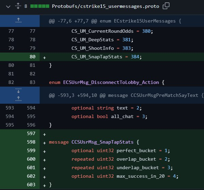Click plus marker on perfect_bucket line
The width and height of the screenshot is (204, 190).
pyautogui.click(x=44, y=151)
